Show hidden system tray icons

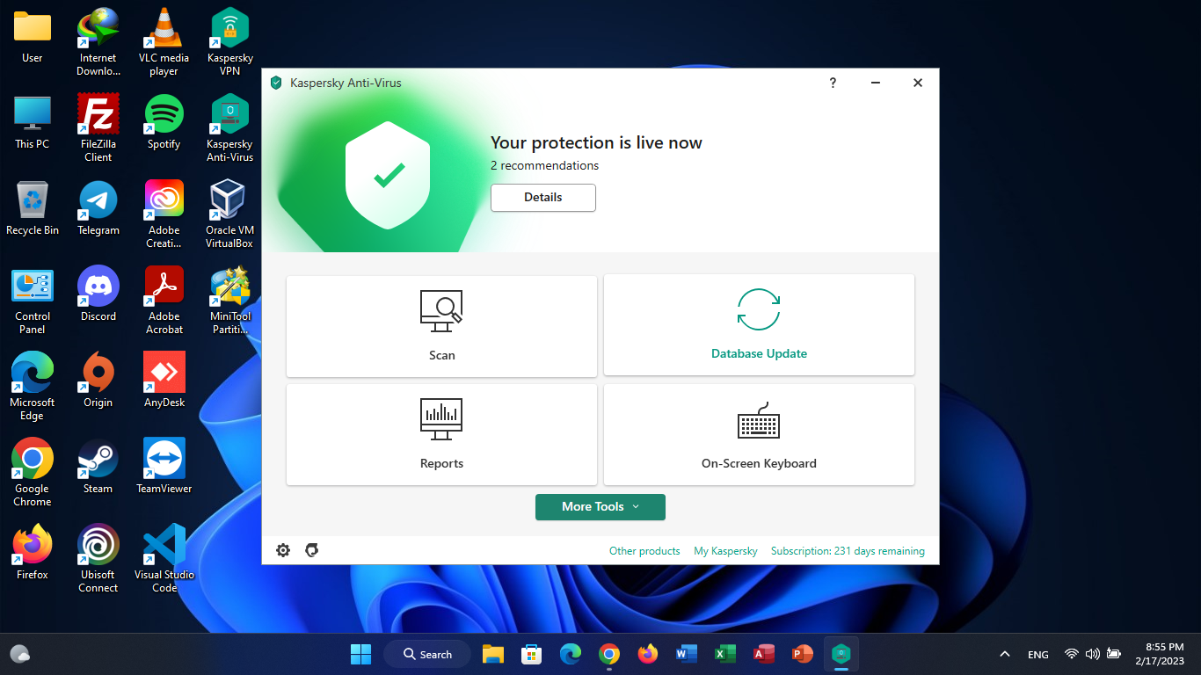[1005, 654]
